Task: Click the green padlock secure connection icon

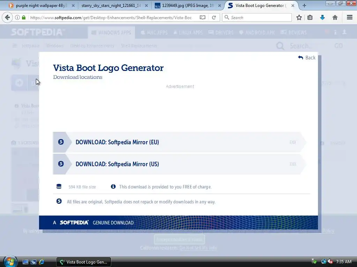Action: tap(24, 17)
